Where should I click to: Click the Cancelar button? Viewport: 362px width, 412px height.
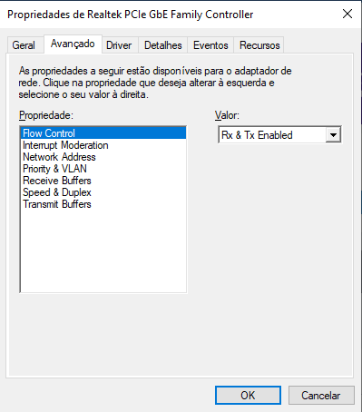[x=321, y=395]
